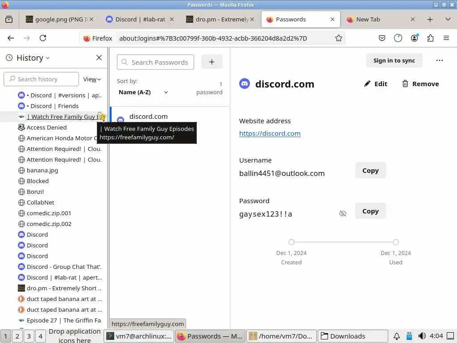
Task: Open American Honda Motor history entry
Action: tap(60, 138)
